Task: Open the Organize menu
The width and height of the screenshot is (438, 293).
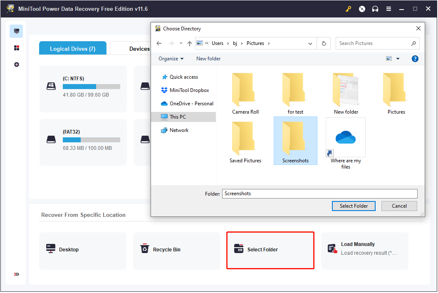Action: (171, 59)
